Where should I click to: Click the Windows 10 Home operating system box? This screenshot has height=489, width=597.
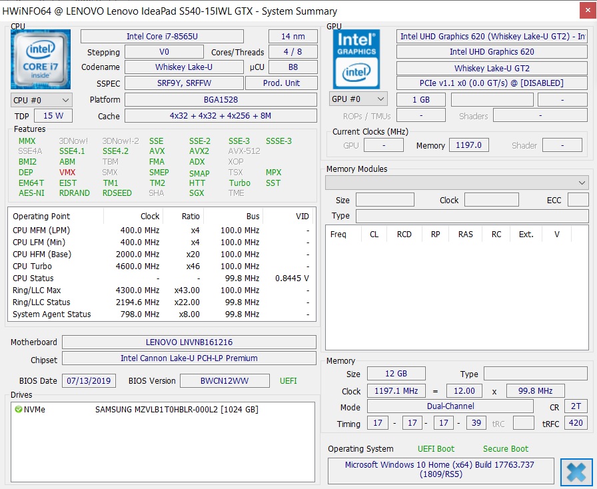[440, 470]
